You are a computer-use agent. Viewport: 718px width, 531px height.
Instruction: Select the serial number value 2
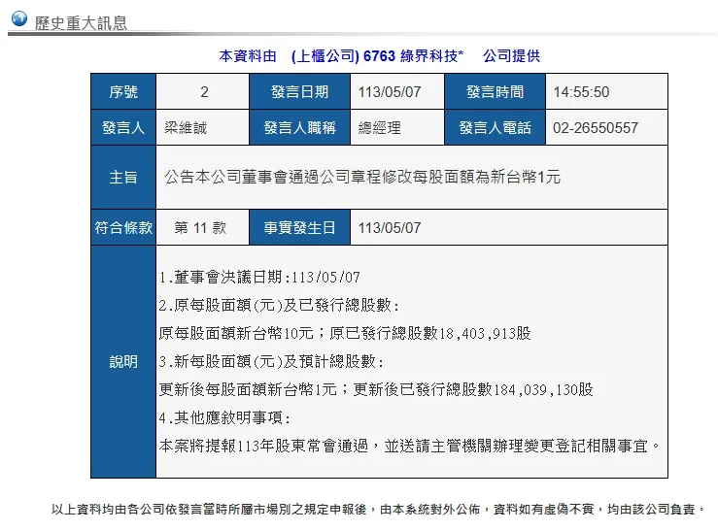[x=204, y=92]
